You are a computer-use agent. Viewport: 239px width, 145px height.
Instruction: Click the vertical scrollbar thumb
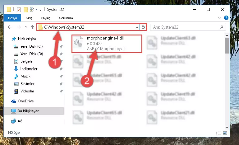click(x=227, y=46)
